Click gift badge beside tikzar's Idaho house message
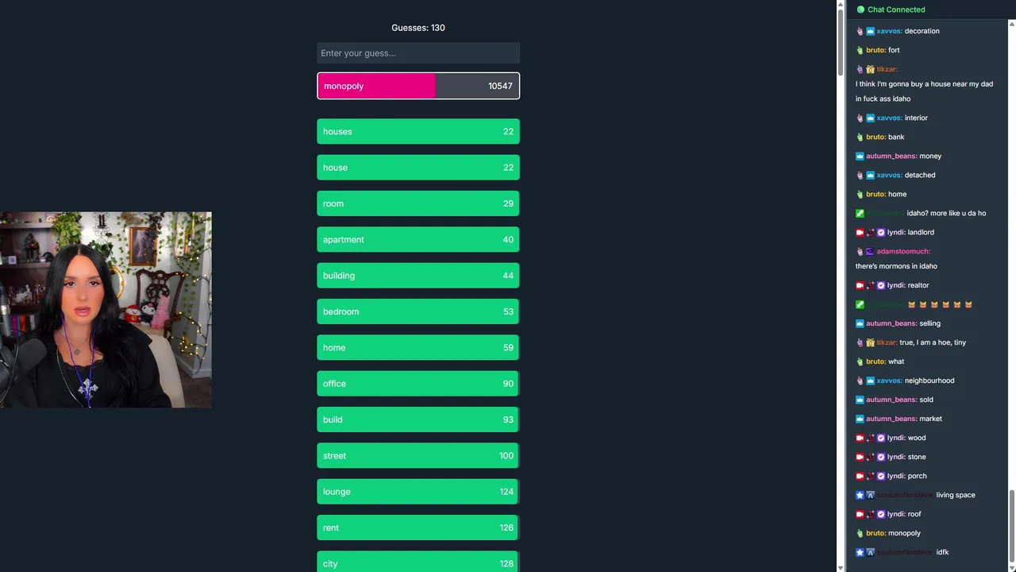 coord(870,69)
